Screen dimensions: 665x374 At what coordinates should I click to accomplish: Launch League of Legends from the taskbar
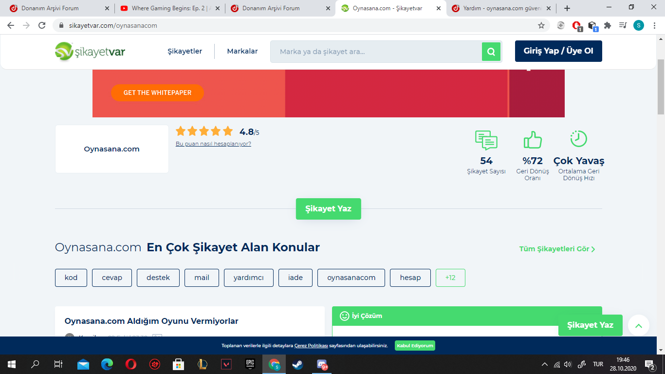click(203, 364)
